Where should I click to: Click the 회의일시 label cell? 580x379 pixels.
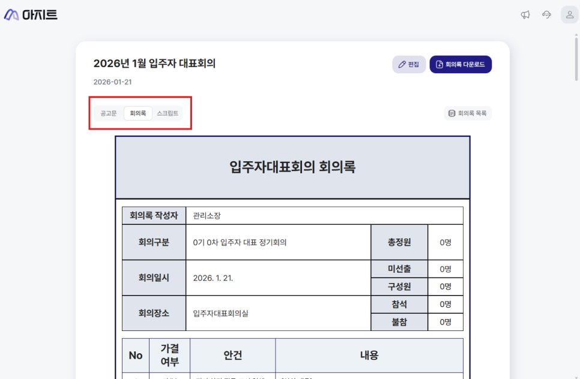tap(154, 278)
